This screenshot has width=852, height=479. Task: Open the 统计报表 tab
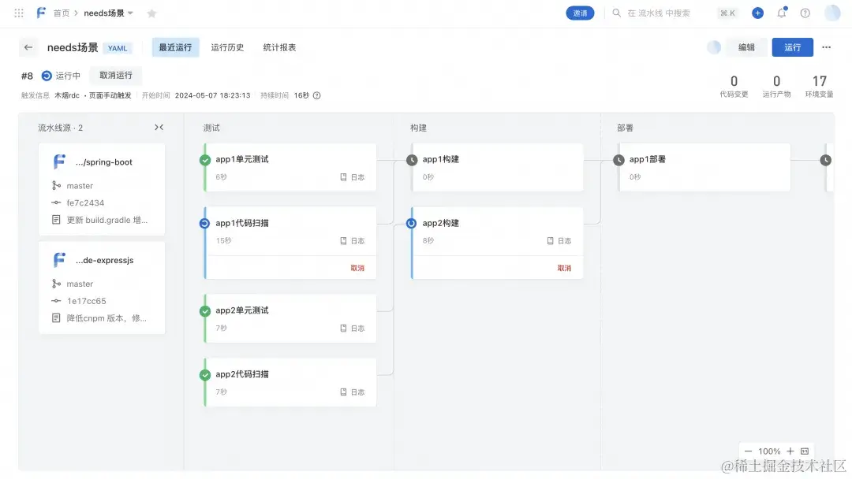click(x=278, y=47)
